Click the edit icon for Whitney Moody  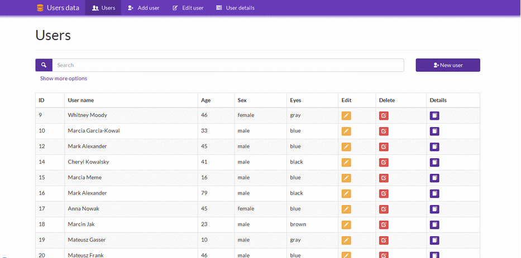tap(346, 116)
